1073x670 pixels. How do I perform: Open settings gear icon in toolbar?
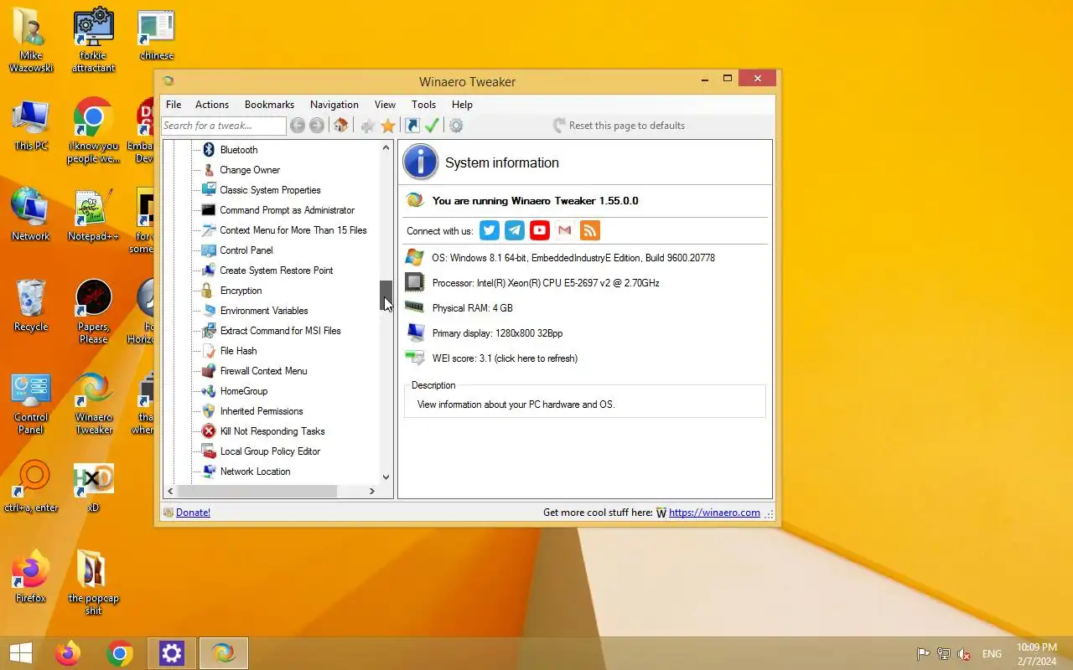coord(456,126)
